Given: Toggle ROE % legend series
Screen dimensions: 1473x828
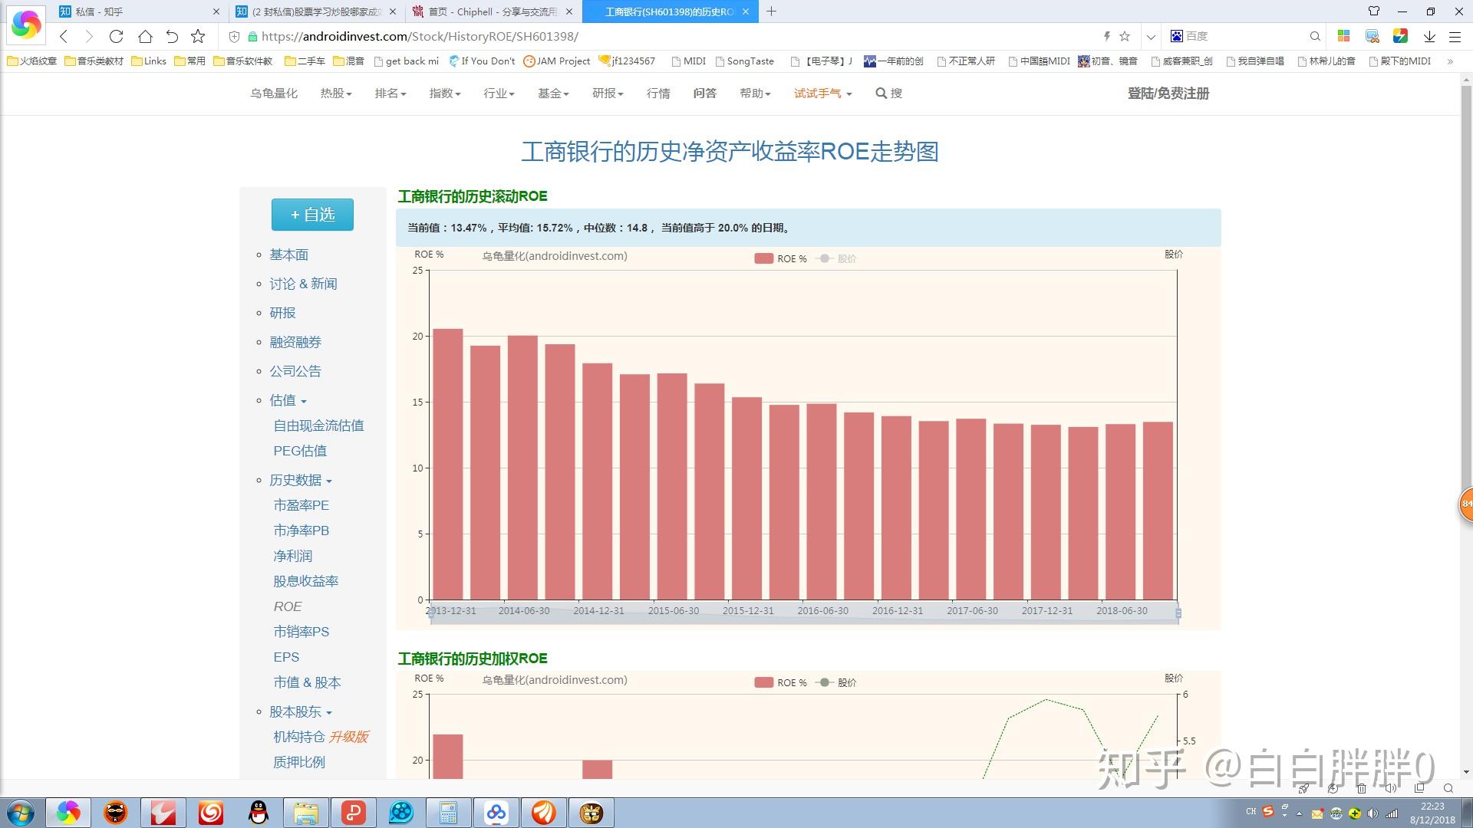Looking at the screenshot, I should coord(780,258).
